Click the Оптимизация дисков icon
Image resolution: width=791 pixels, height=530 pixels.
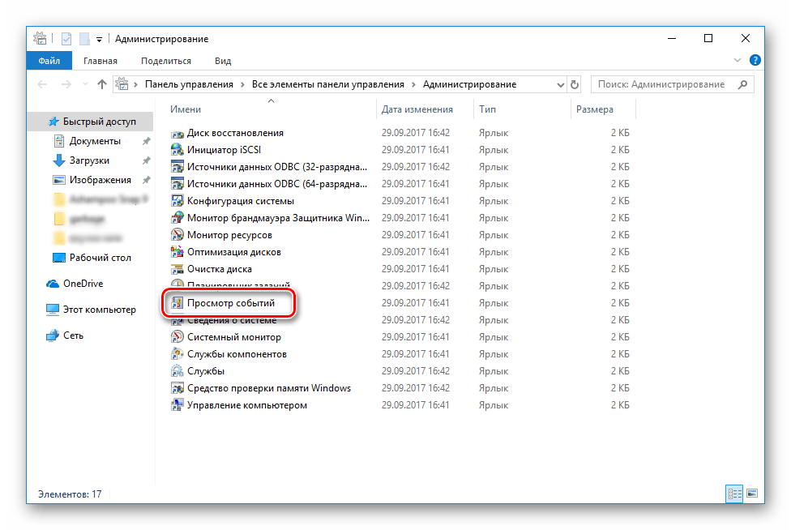177,252
